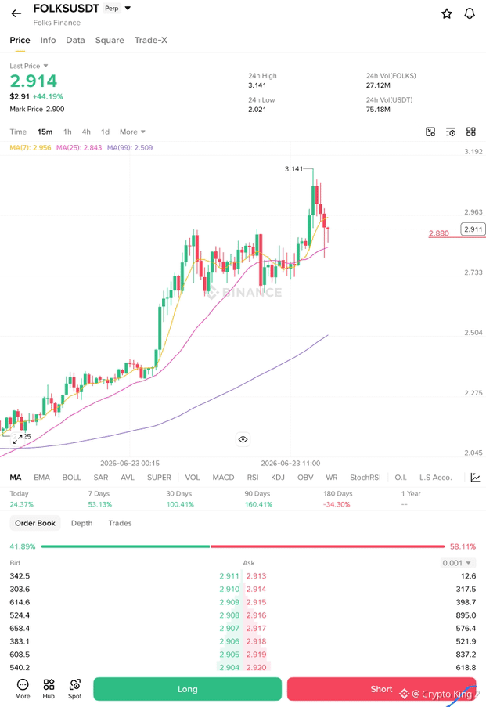This screenshot has height=707, width=486.
Task: Enable the VOL sub-indicator
Action: click(x=193, y=478)
